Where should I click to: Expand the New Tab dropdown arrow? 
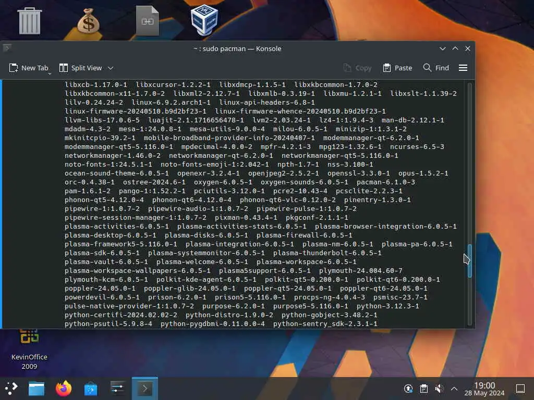click(x=50, y=73)
